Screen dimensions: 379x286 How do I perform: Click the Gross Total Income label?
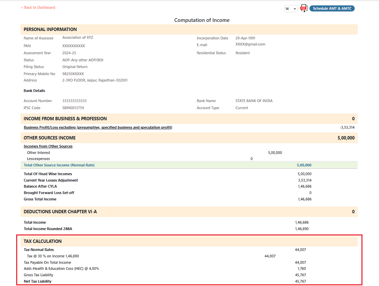[40, 199]
